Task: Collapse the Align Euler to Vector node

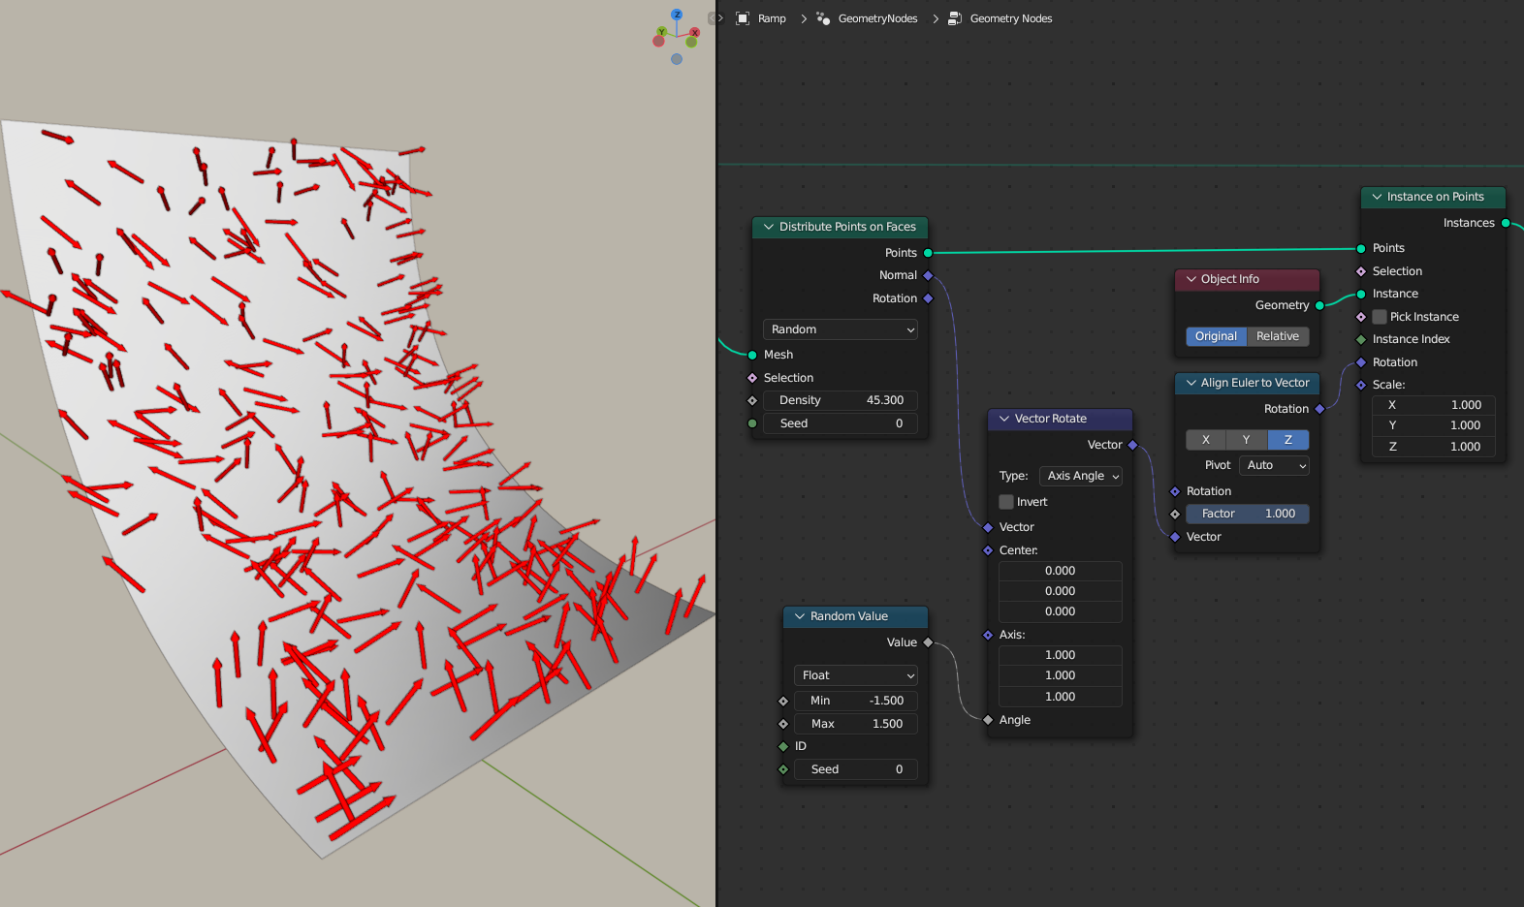Action: point(1191,383)
